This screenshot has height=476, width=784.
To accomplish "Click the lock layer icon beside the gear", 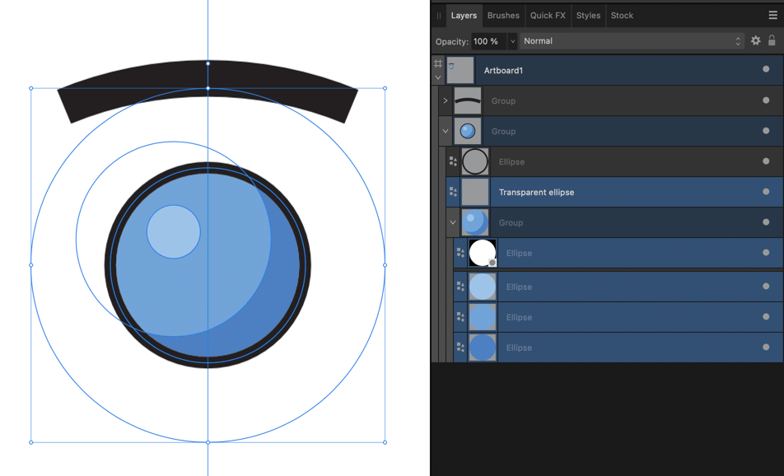I will [772, 40].
